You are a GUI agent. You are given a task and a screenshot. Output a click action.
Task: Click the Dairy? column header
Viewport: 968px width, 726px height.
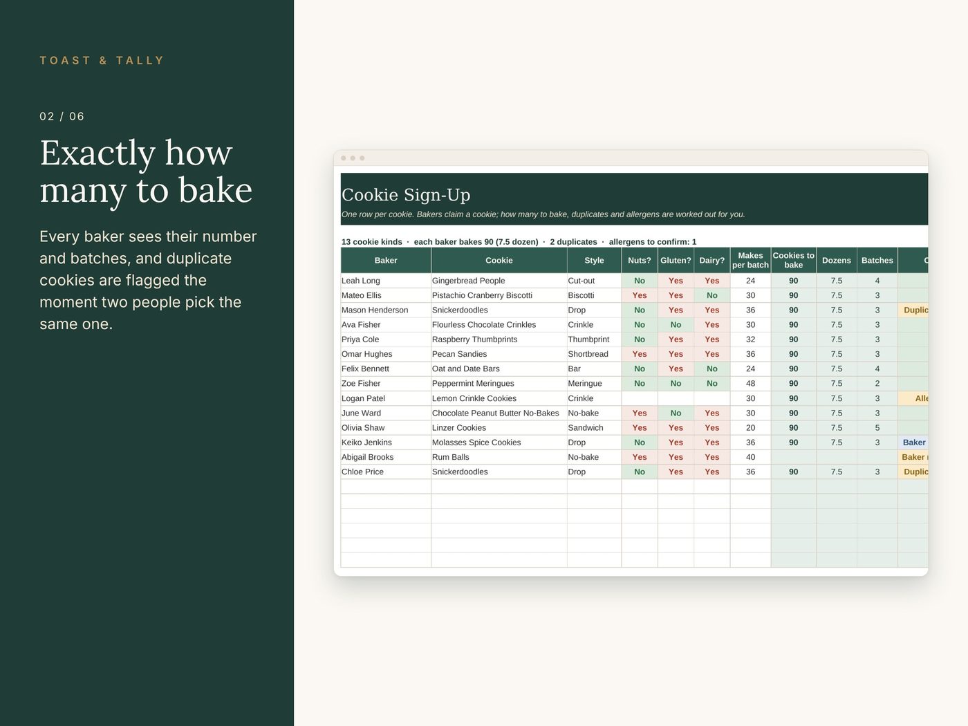(712, 261)
